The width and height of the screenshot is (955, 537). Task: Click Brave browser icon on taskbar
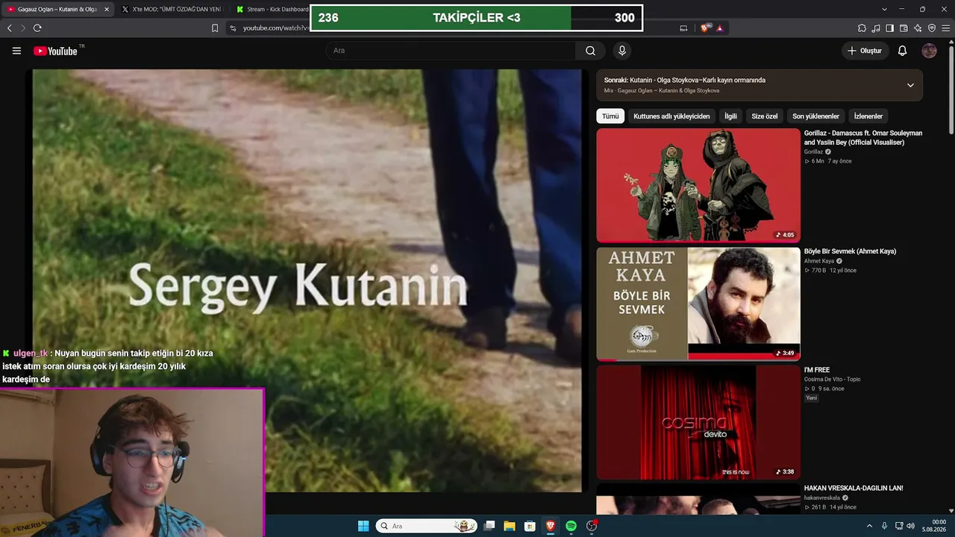point(551,526)
